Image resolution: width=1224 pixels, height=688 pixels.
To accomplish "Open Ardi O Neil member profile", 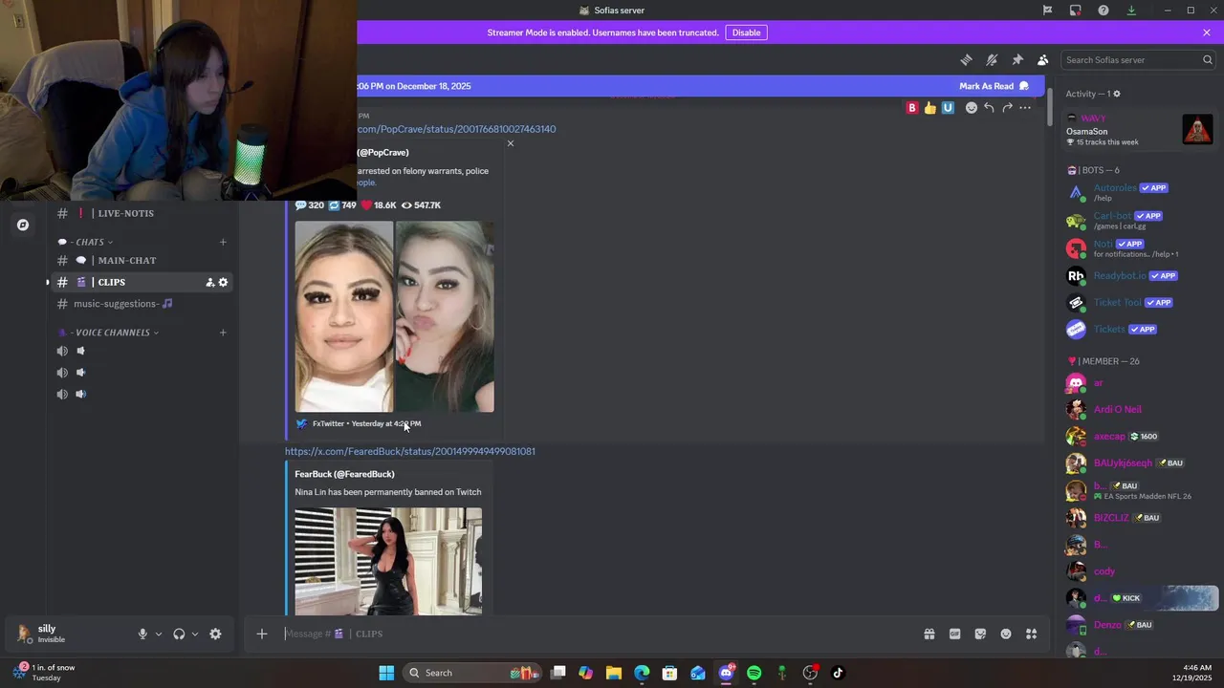I will (x=1139, y=409).
